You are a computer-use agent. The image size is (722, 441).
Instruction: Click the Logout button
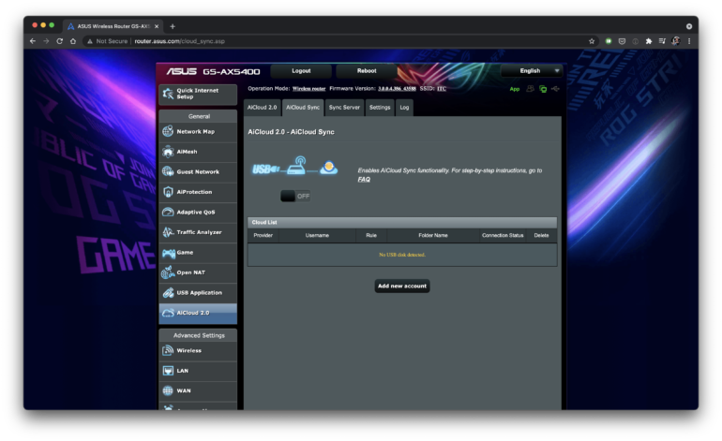(301, 71)
